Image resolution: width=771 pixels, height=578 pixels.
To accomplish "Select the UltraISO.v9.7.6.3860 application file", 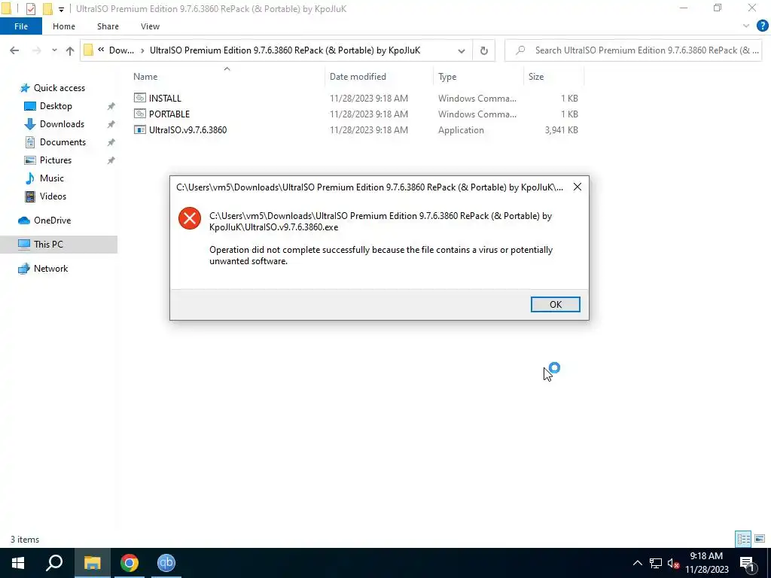I will click(187, 130).
